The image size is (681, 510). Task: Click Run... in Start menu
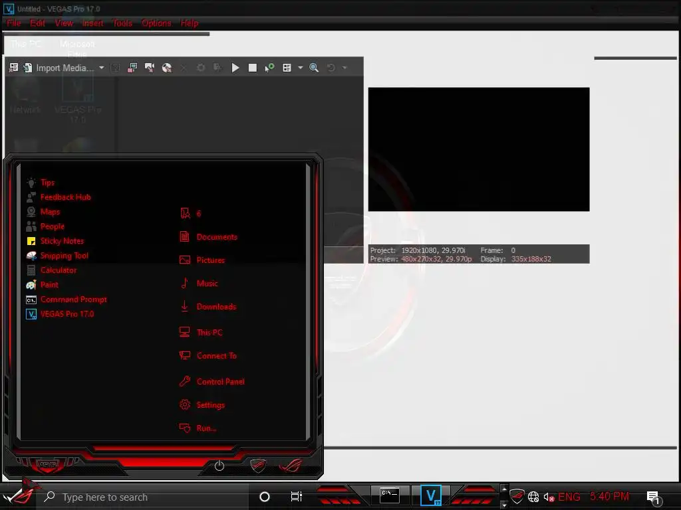point(198,428)
